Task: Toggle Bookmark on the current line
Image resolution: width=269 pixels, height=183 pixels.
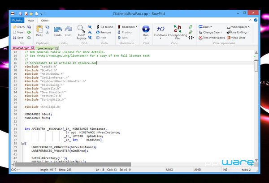Action: (x=126, y=27)
